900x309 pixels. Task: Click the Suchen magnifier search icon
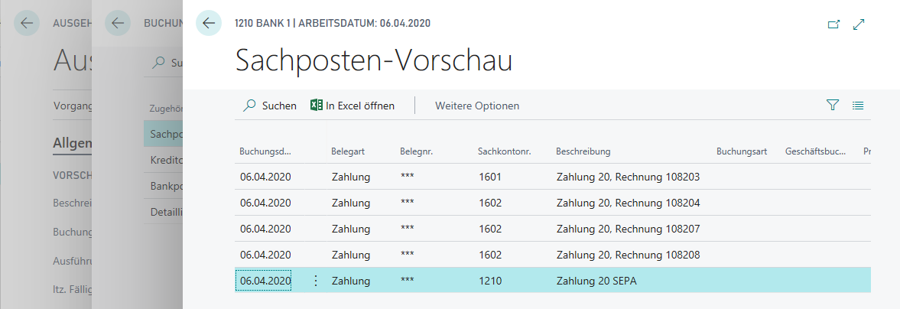coord(249,106)
